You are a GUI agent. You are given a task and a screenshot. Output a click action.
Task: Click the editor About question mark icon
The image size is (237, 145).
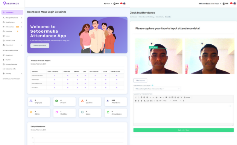184,101
